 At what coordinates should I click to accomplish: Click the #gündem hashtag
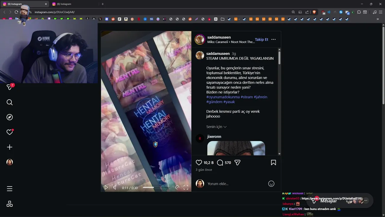click(x=214, y=102)
